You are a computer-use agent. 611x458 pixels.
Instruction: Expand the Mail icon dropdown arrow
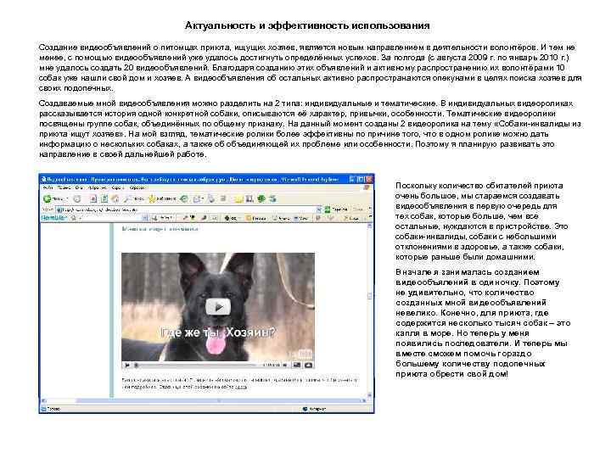point(203,198)
